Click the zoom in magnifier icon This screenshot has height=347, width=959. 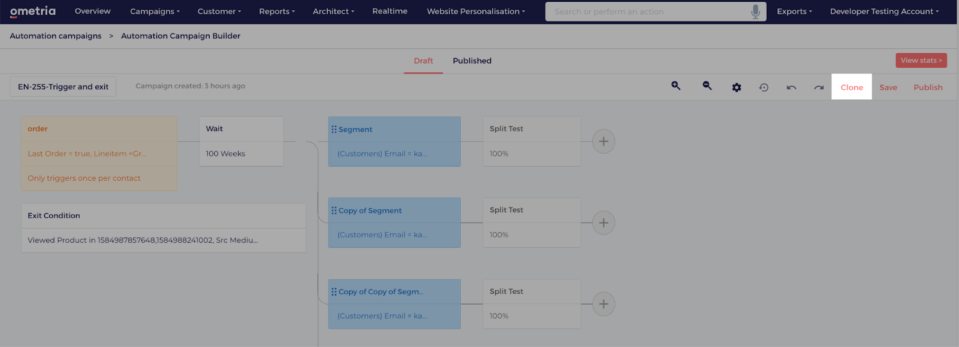pos(675,86)
